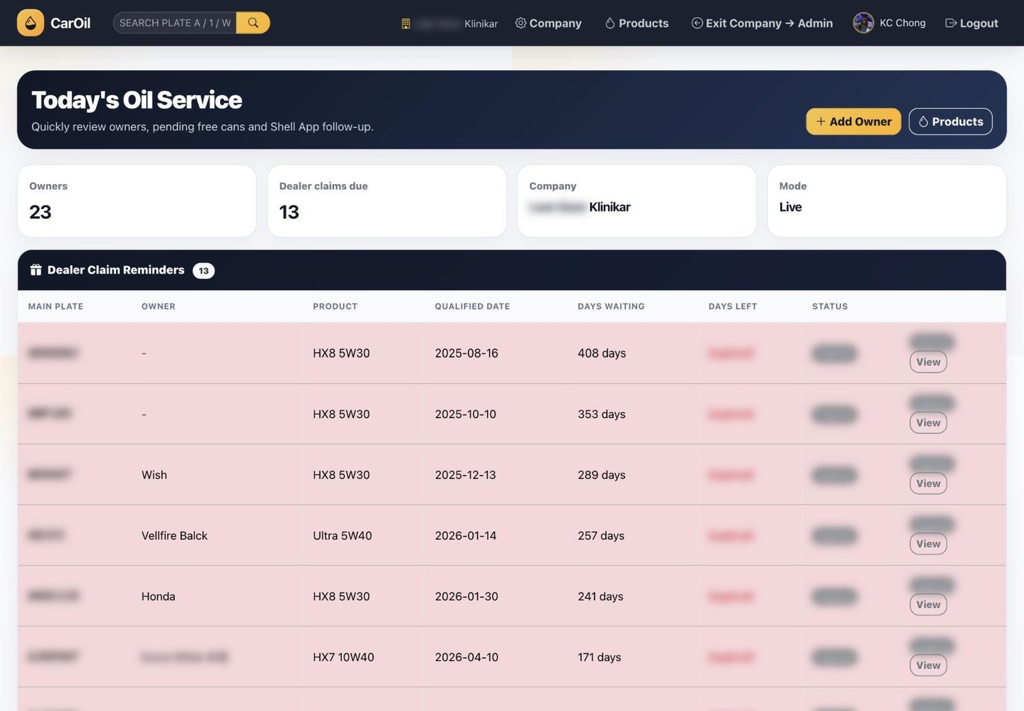Click the QUALIFIED DATE column header
Screen dimensions: 1024x711
point(472,306)
